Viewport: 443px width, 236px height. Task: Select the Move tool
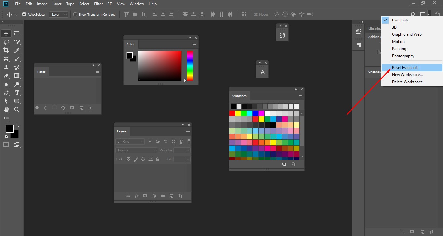[6, 33]
